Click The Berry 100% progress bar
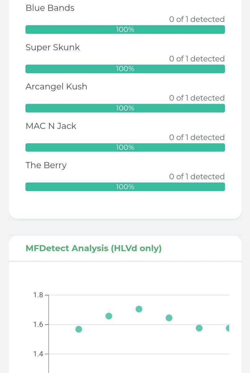The height and width of the screenshot is (373, 250). click(x=125, y=187)
